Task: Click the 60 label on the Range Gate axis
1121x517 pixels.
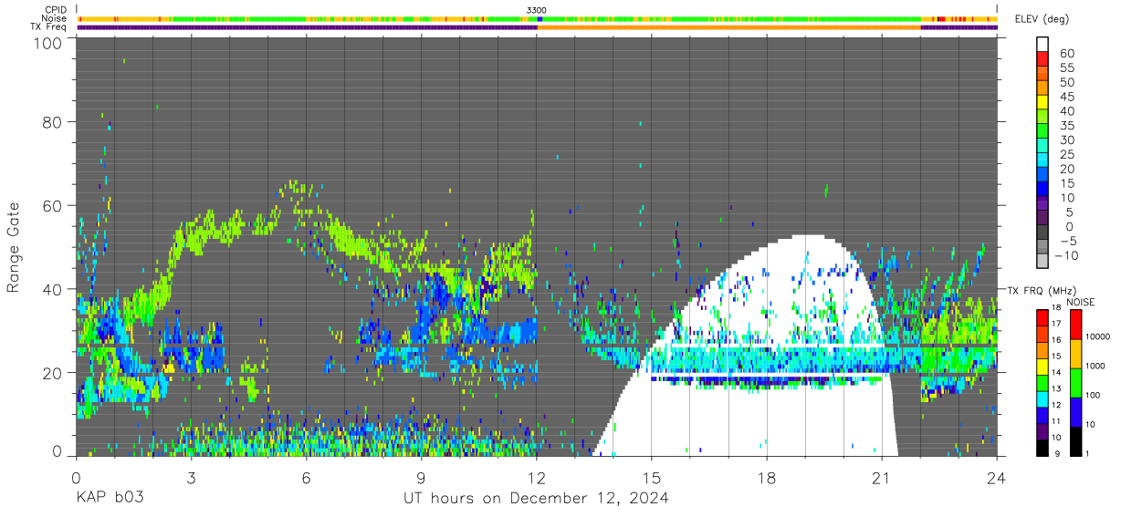Action: 52,205
